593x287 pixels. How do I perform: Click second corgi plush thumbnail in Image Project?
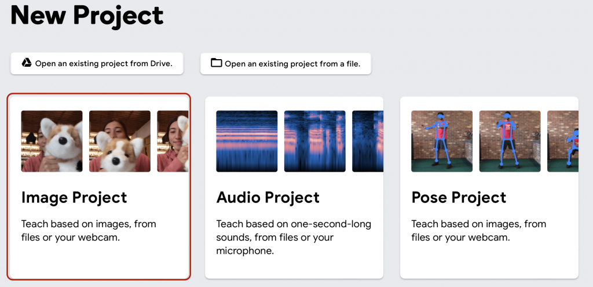pos(120,141)
